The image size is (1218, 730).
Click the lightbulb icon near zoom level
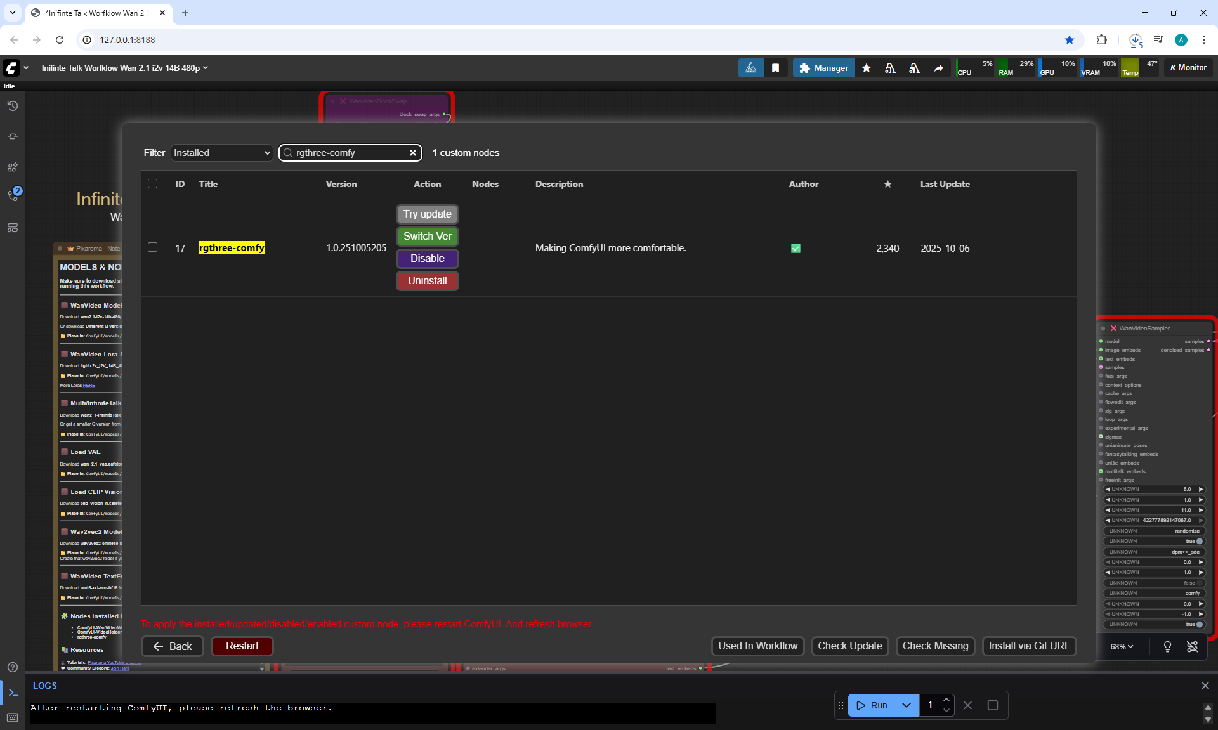point(1167,646)
